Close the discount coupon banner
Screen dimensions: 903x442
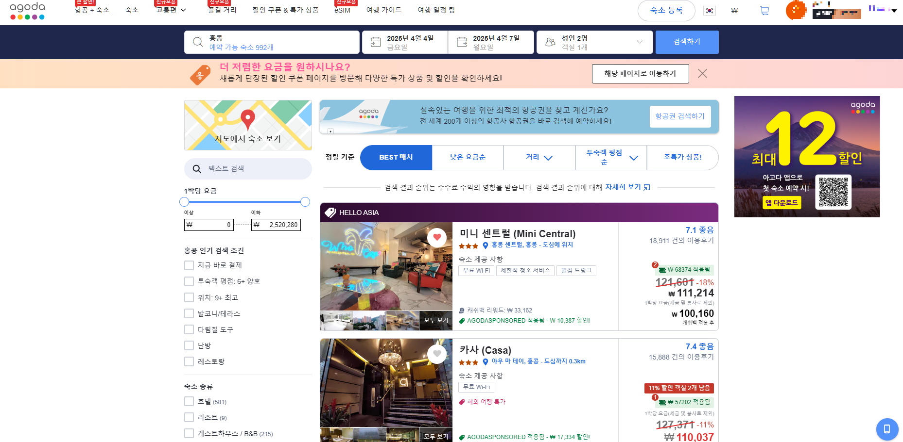click(702, 73)
